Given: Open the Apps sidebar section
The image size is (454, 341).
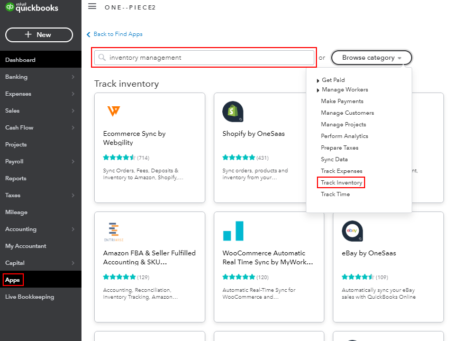Looking at the screenshot, I should coord(13,279).
